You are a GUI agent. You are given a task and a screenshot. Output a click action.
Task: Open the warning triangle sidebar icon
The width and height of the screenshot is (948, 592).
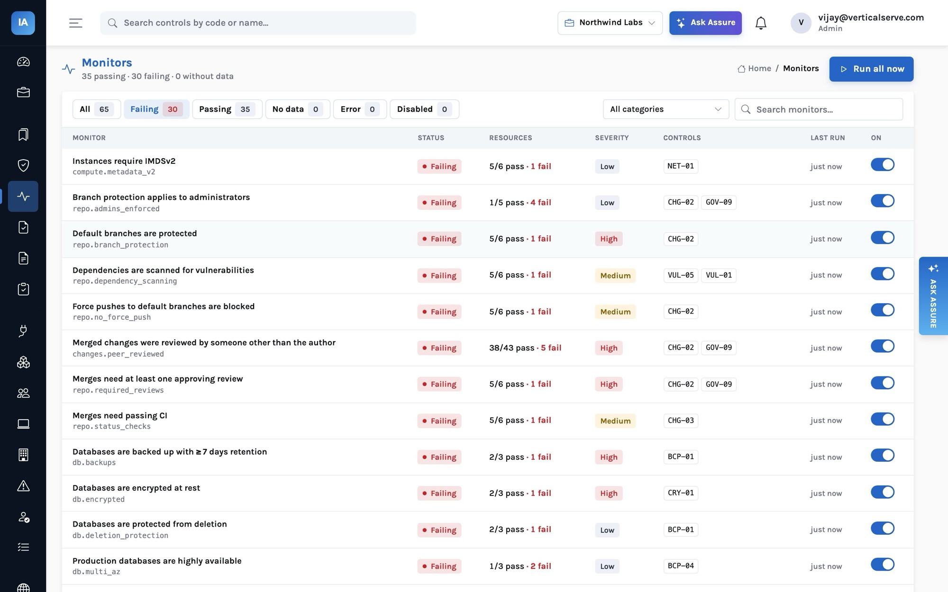coord(23,486)
